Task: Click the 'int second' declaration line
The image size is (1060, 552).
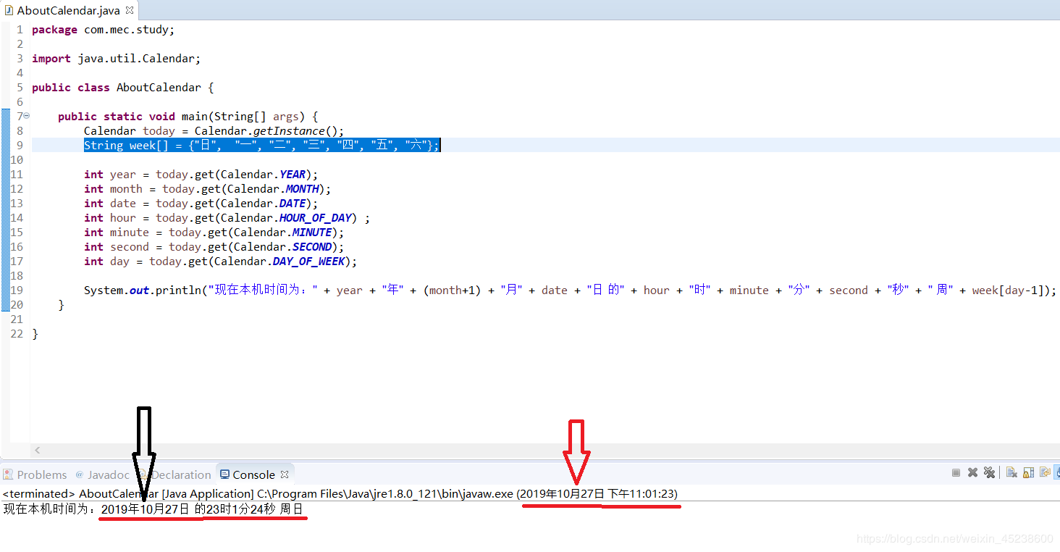Action: [214, 247]
